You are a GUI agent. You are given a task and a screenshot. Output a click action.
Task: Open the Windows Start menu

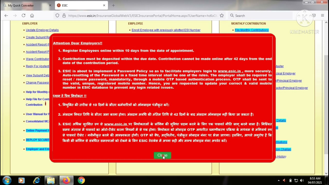(x=7, y=180)
